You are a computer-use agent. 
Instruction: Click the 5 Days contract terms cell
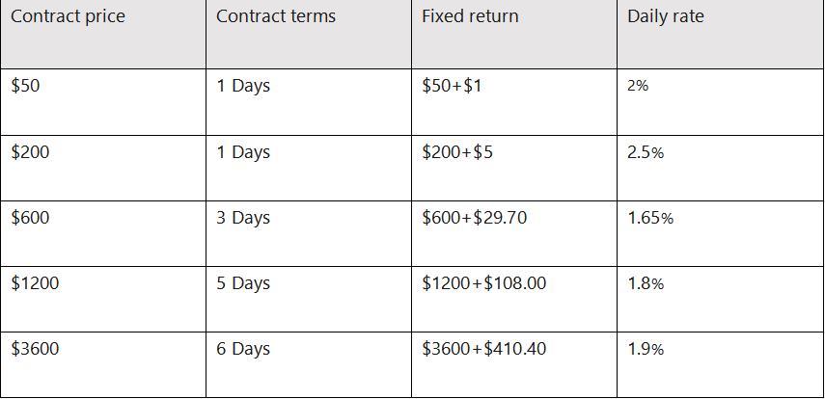[243, 283]
